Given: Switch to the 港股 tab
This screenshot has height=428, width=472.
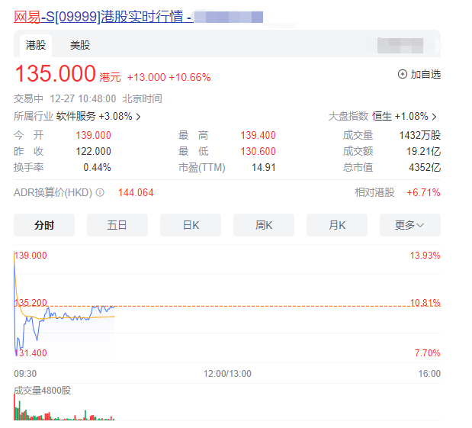Looking at the screenshot, I should [36, 46].
